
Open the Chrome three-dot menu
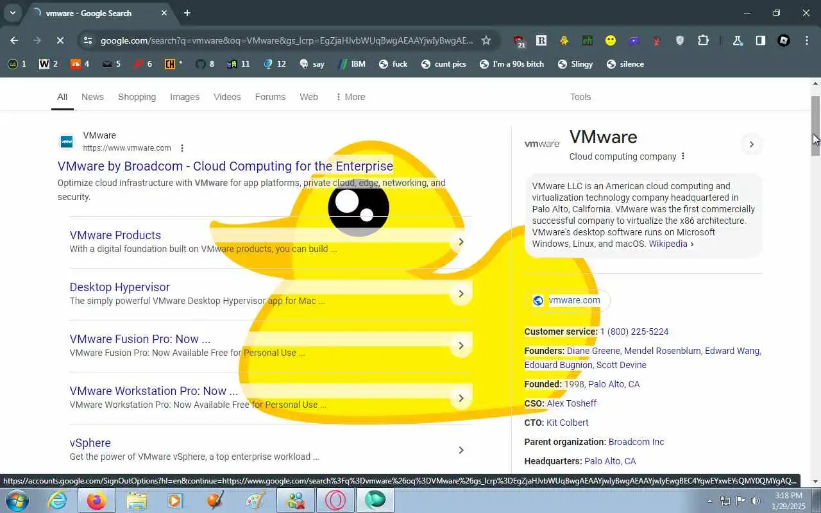(x=807, y=40)
